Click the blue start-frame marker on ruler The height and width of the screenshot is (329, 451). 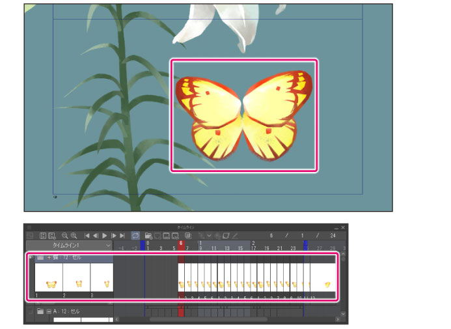[143, 246]
